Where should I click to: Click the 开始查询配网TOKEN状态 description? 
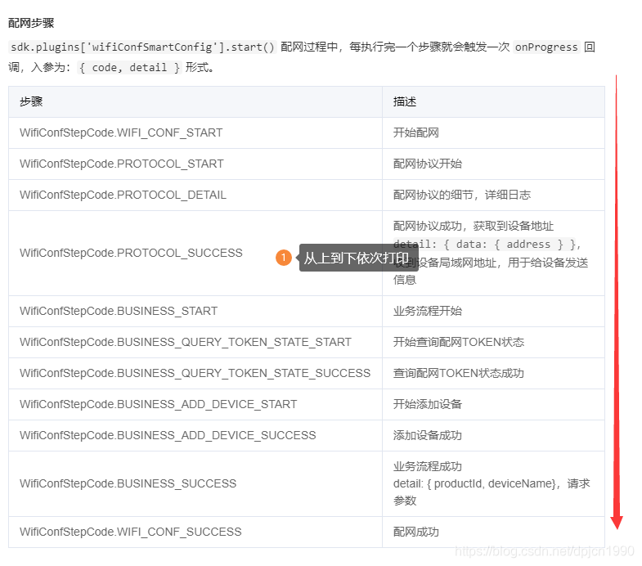click(x=459, y=343)
